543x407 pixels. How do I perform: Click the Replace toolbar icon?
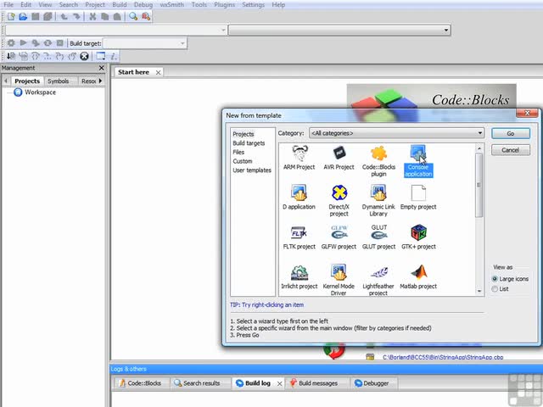coord(146,16)
